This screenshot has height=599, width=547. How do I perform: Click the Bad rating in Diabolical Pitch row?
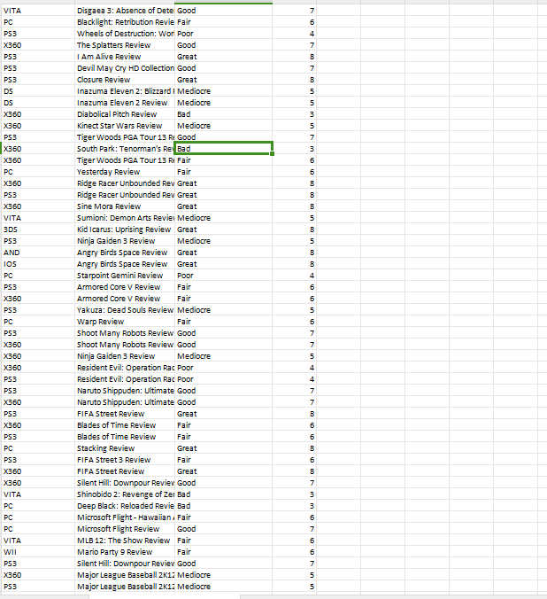click(224, 114)
